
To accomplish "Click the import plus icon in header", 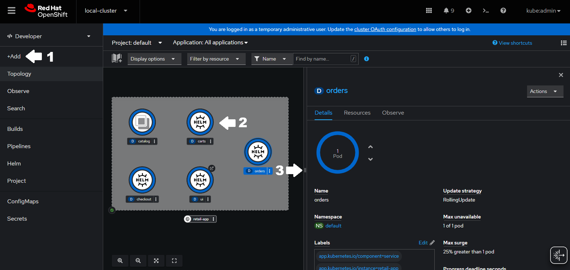I will pos(468,11).
